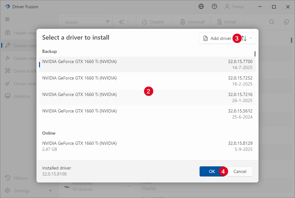The image size is (295, 198).
Task: Click the copy icon in toolbar
Action: coord(286,22)
